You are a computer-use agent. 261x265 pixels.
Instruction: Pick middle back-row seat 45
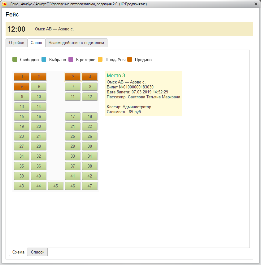[56, 186]
